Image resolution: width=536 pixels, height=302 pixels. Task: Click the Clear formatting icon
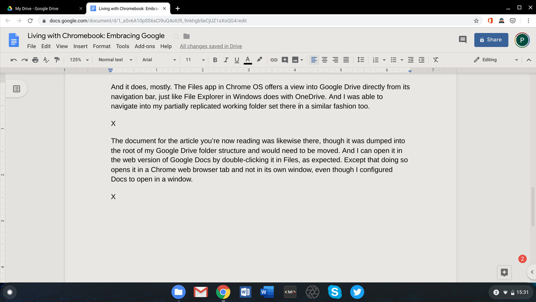(436, 60)
